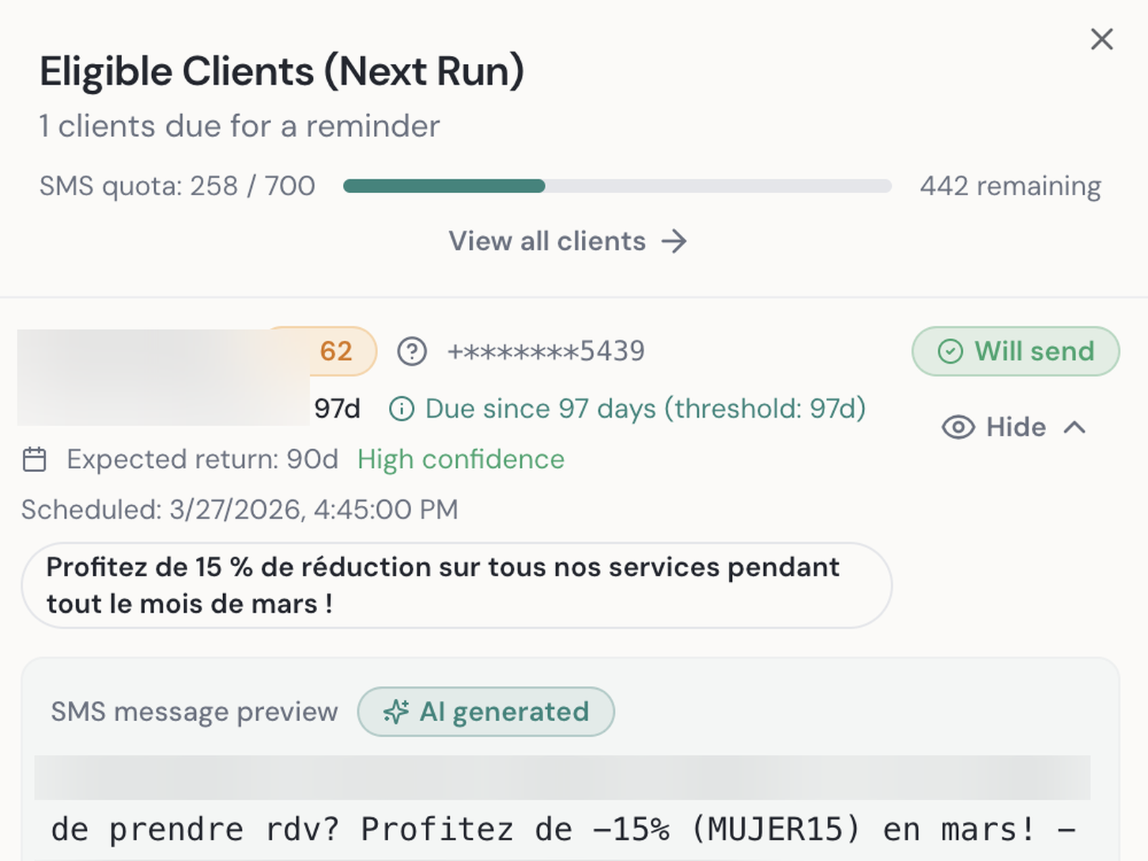
Task: Click the SMS quota progress bar
Action: coord(617,186)
